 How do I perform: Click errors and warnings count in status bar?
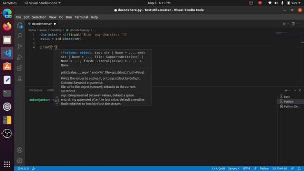[x=23, y=169]
